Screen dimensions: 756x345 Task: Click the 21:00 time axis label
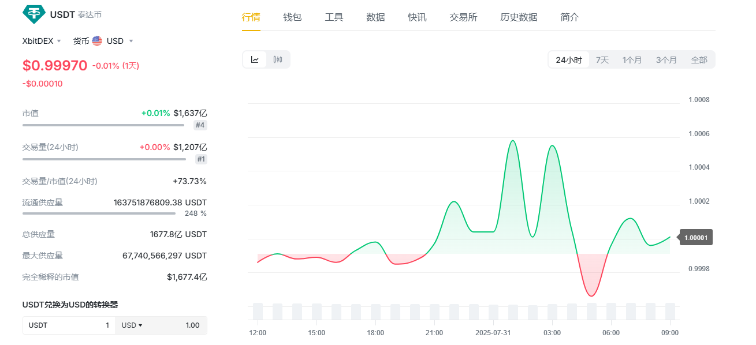[x=434, y=333]
